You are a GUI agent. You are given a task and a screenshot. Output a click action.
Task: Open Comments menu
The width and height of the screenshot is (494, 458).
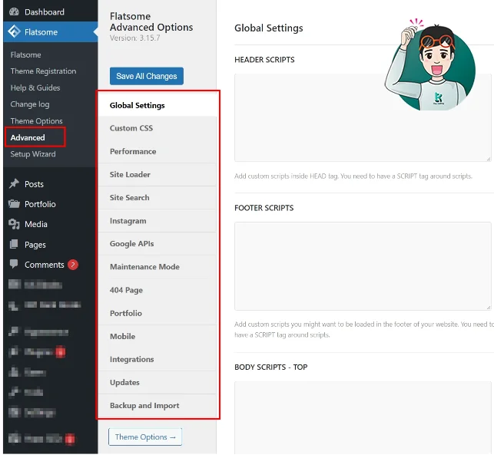coord(44,265)
